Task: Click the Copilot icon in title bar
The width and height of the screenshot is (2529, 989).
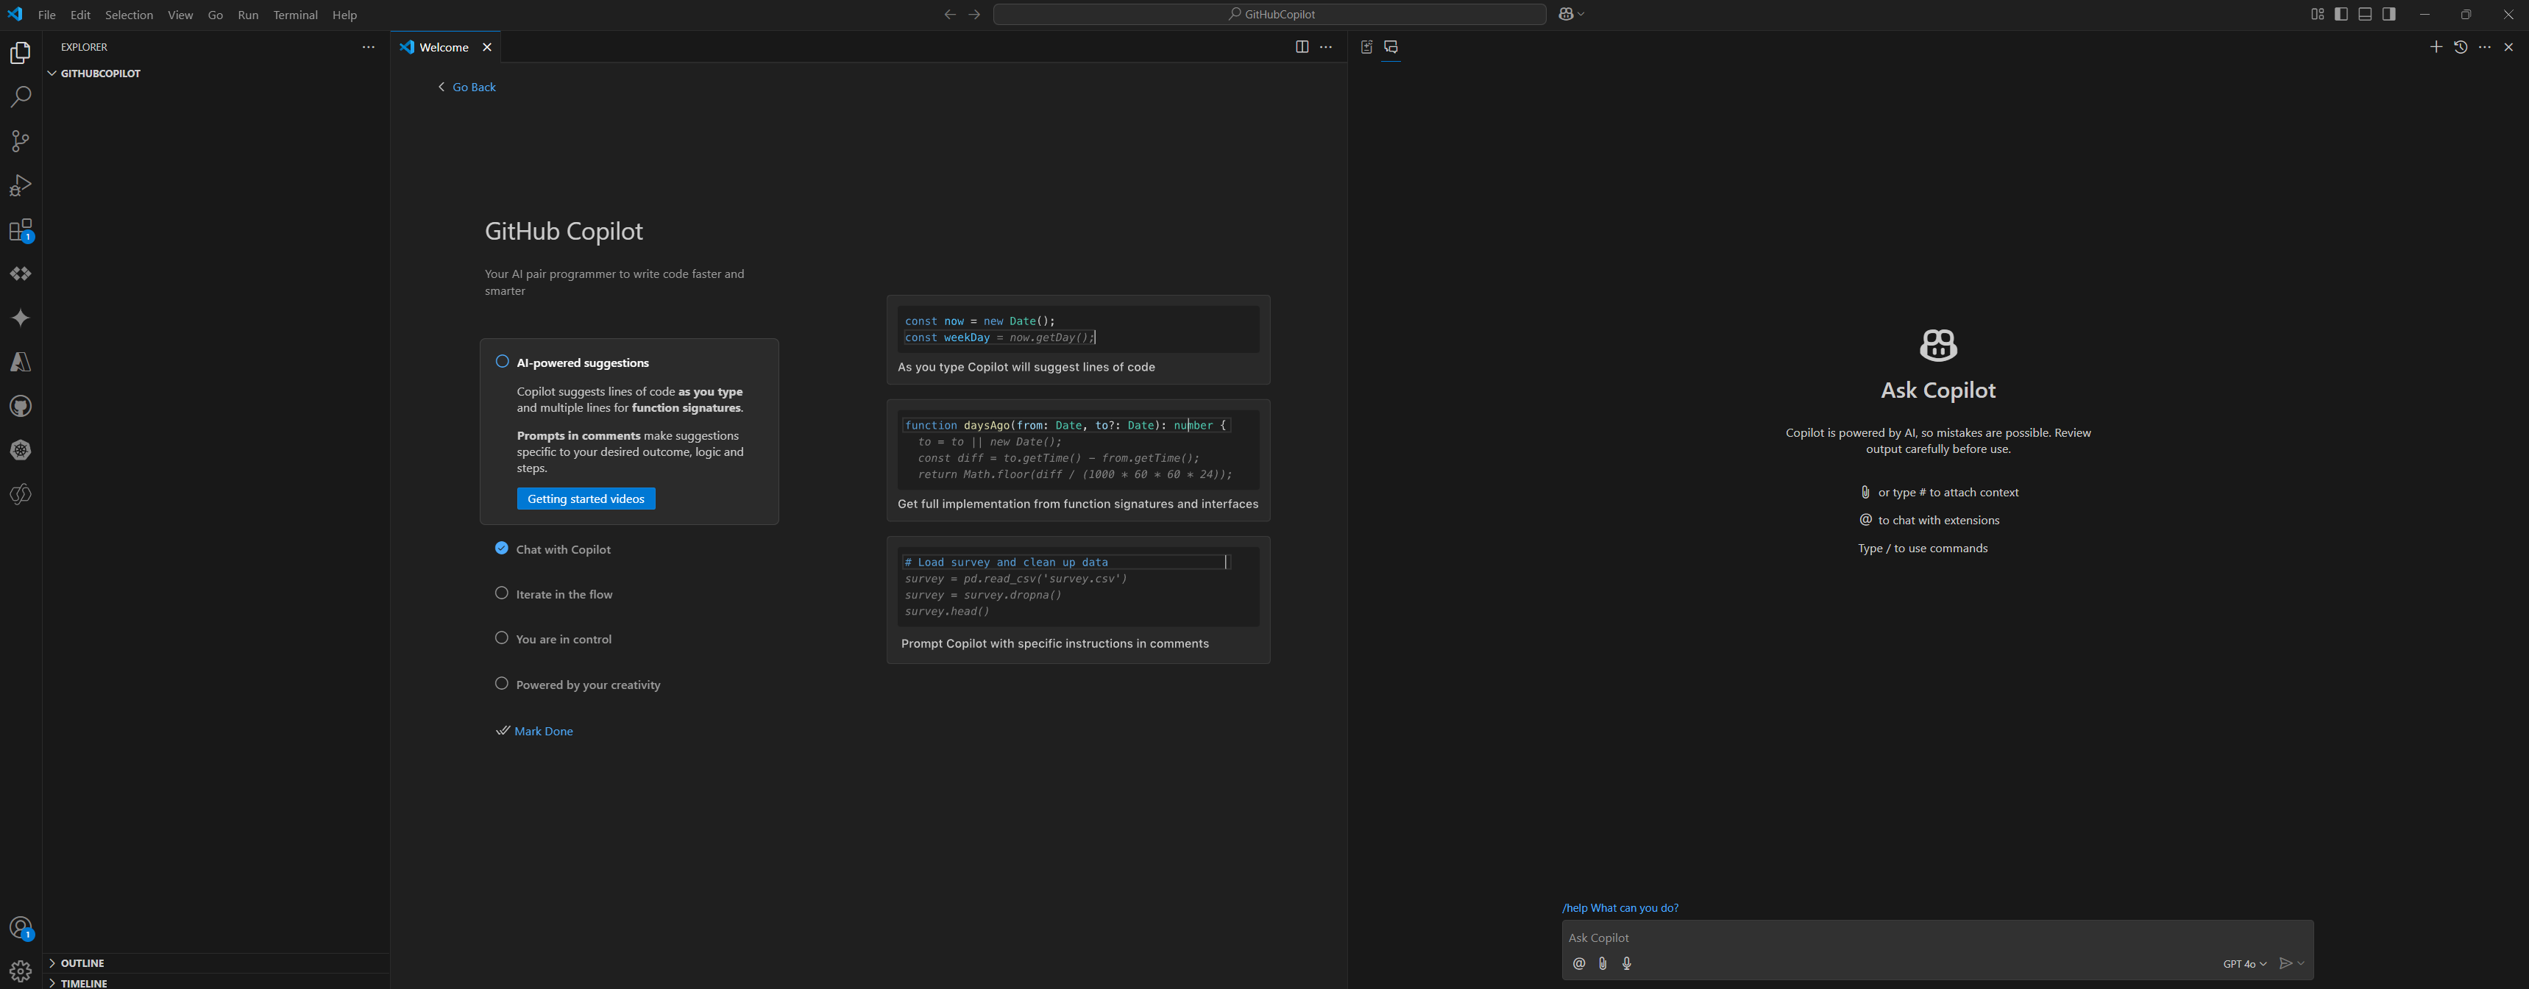Action: coord(1566,14)
